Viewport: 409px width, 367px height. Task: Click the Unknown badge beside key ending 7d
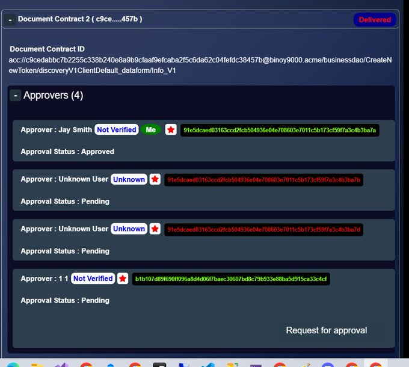129,229
